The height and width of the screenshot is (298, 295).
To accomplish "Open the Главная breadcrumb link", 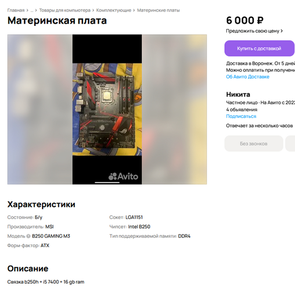I will coord(16,10).
